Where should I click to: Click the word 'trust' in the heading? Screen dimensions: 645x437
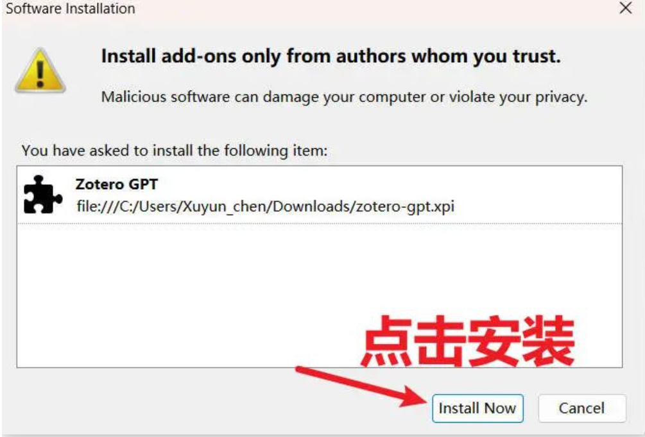(536, 56)
